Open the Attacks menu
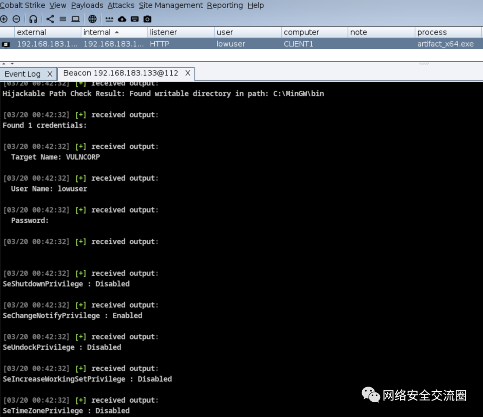483x417 pixels. click(x=121, y=5)
